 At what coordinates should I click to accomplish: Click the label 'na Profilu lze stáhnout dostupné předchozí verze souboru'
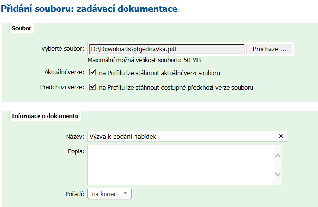(x=176, y=88)
